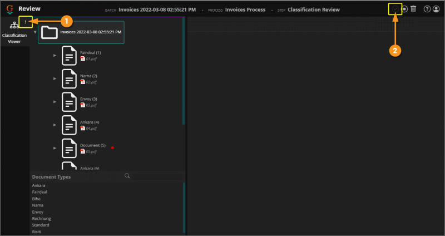Choose Biha document type
Image resolution: width=445 pixels, height=236 pixels.
pyautogui.click(x=36, y=199)
